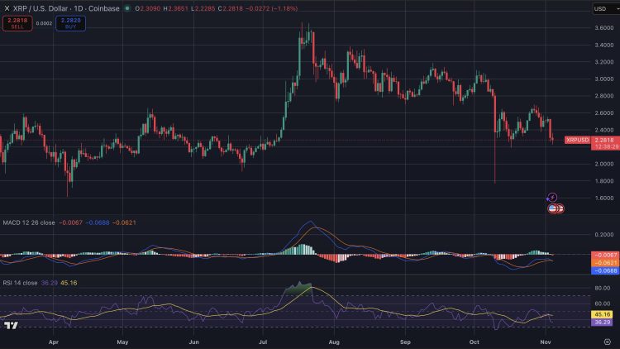Click the Jun label on the time axis
Image resolution: width=620 pixels, height=349 pixels.
(x=193, y=342)
